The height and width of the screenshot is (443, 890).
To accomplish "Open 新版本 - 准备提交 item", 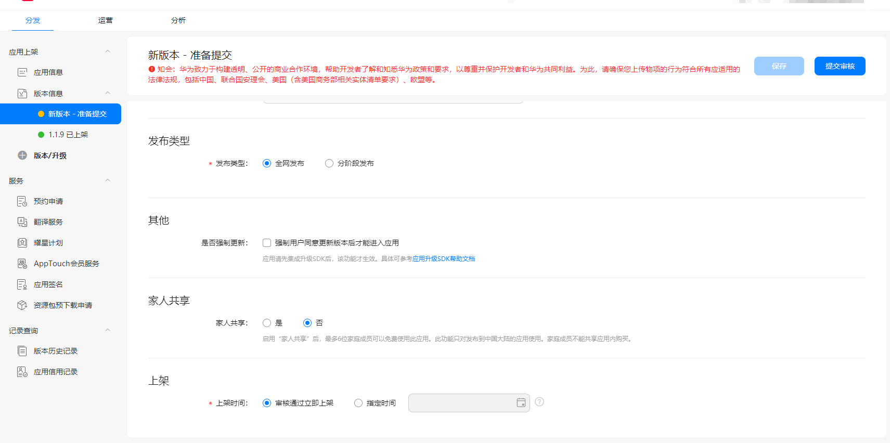I will pos(60,114).
